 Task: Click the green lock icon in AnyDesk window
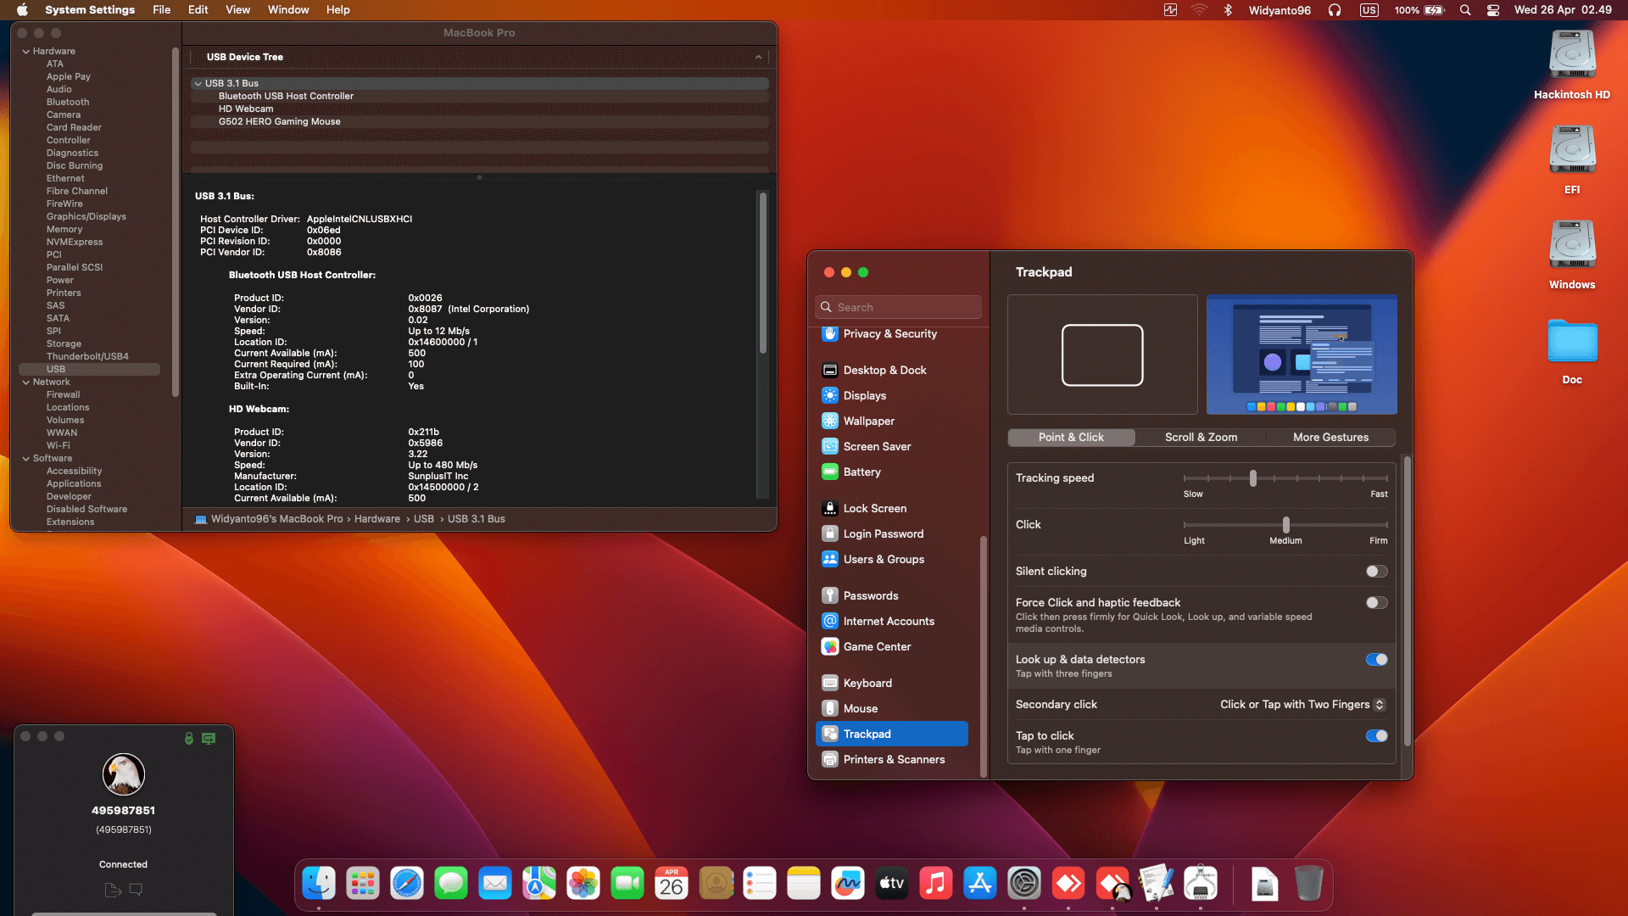189,738
